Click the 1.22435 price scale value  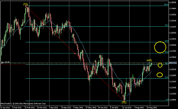pos(173,88)
